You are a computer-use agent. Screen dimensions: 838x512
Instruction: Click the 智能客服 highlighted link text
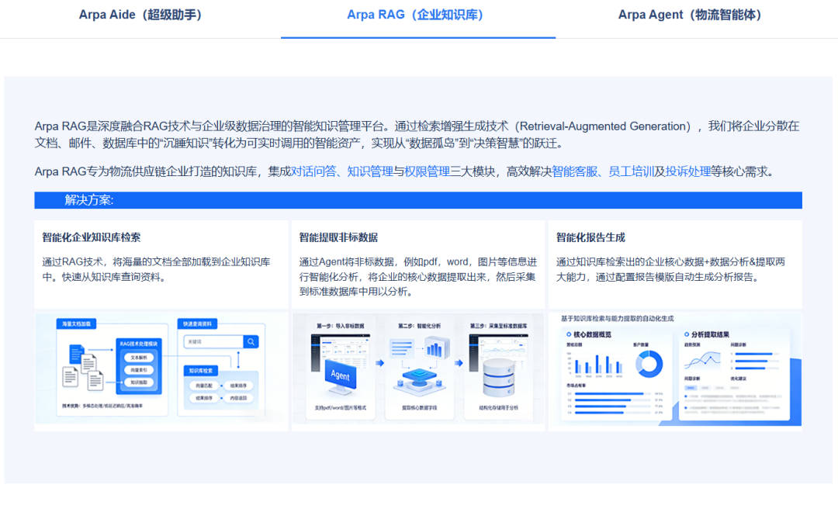coord(574,171)
